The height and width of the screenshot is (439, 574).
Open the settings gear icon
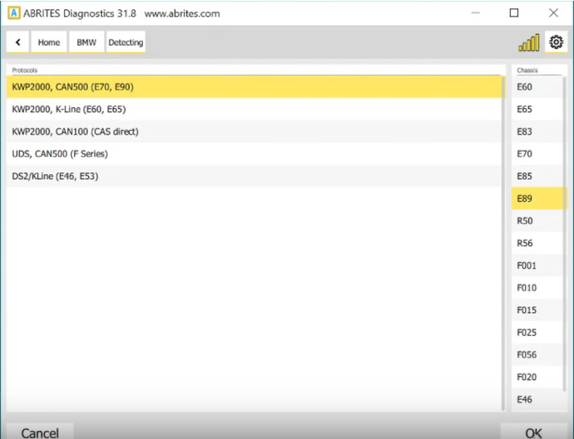pyautogui.click(x=556, y=42)
